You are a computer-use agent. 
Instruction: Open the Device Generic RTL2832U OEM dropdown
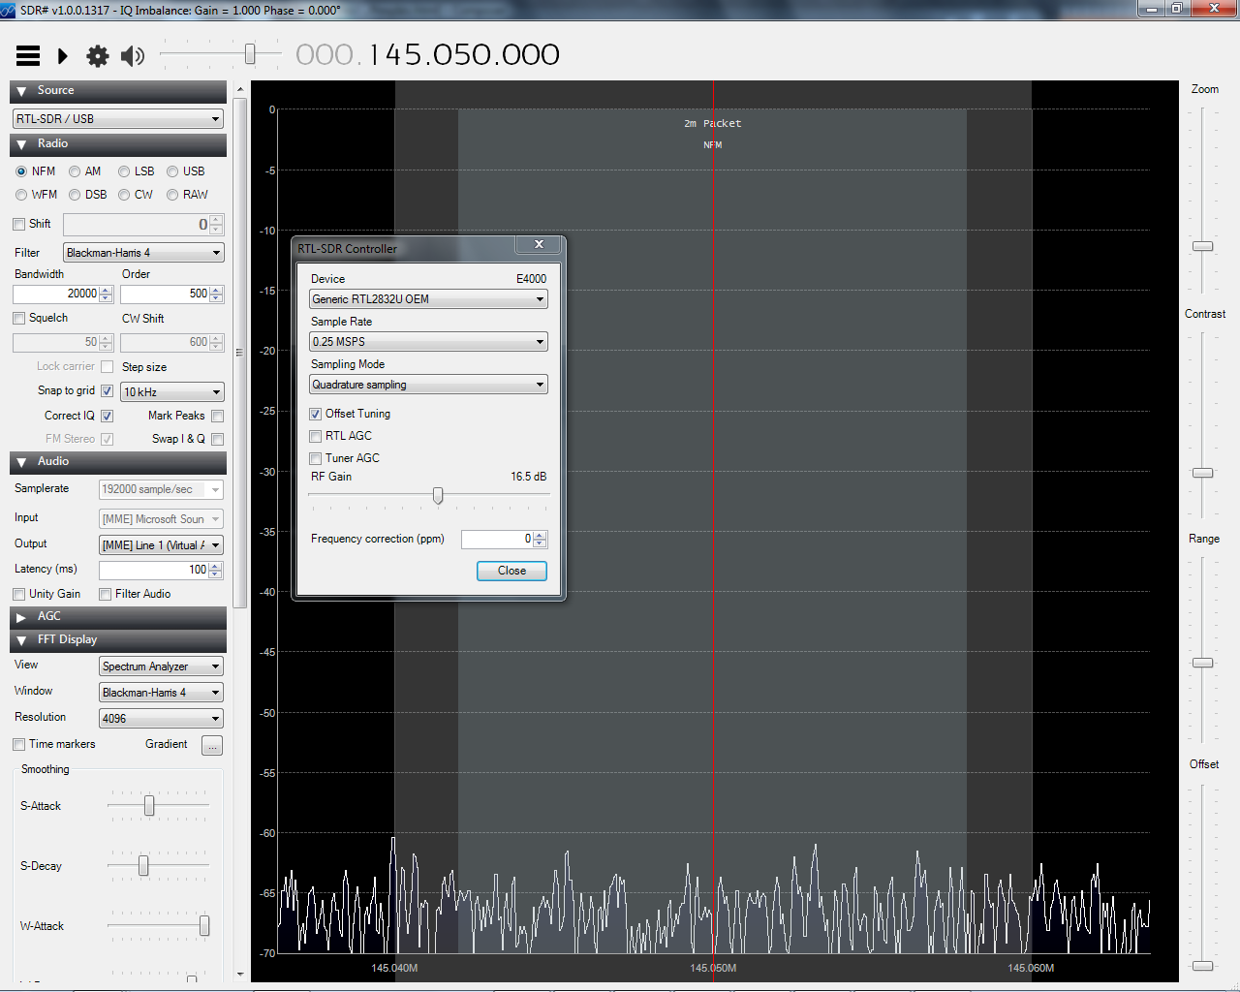point(428,299)
